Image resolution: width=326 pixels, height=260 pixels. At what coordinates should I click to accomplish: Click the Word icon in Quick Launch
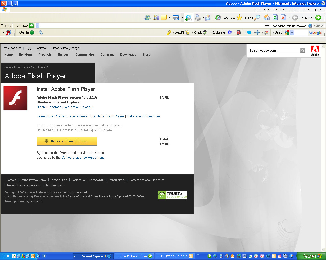coord(244,256)
